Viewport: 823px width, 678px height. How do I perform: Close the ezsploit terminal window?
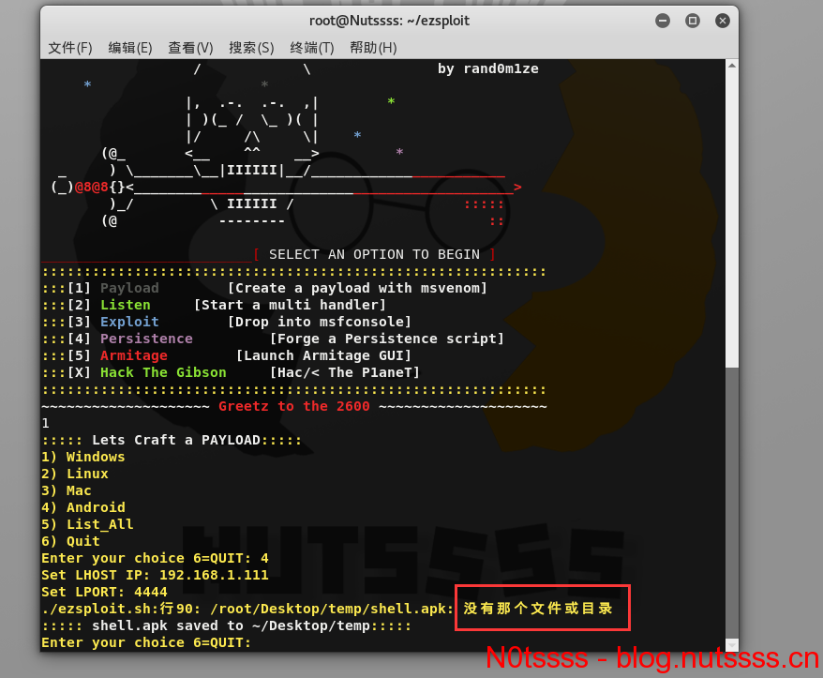[723, 21]
